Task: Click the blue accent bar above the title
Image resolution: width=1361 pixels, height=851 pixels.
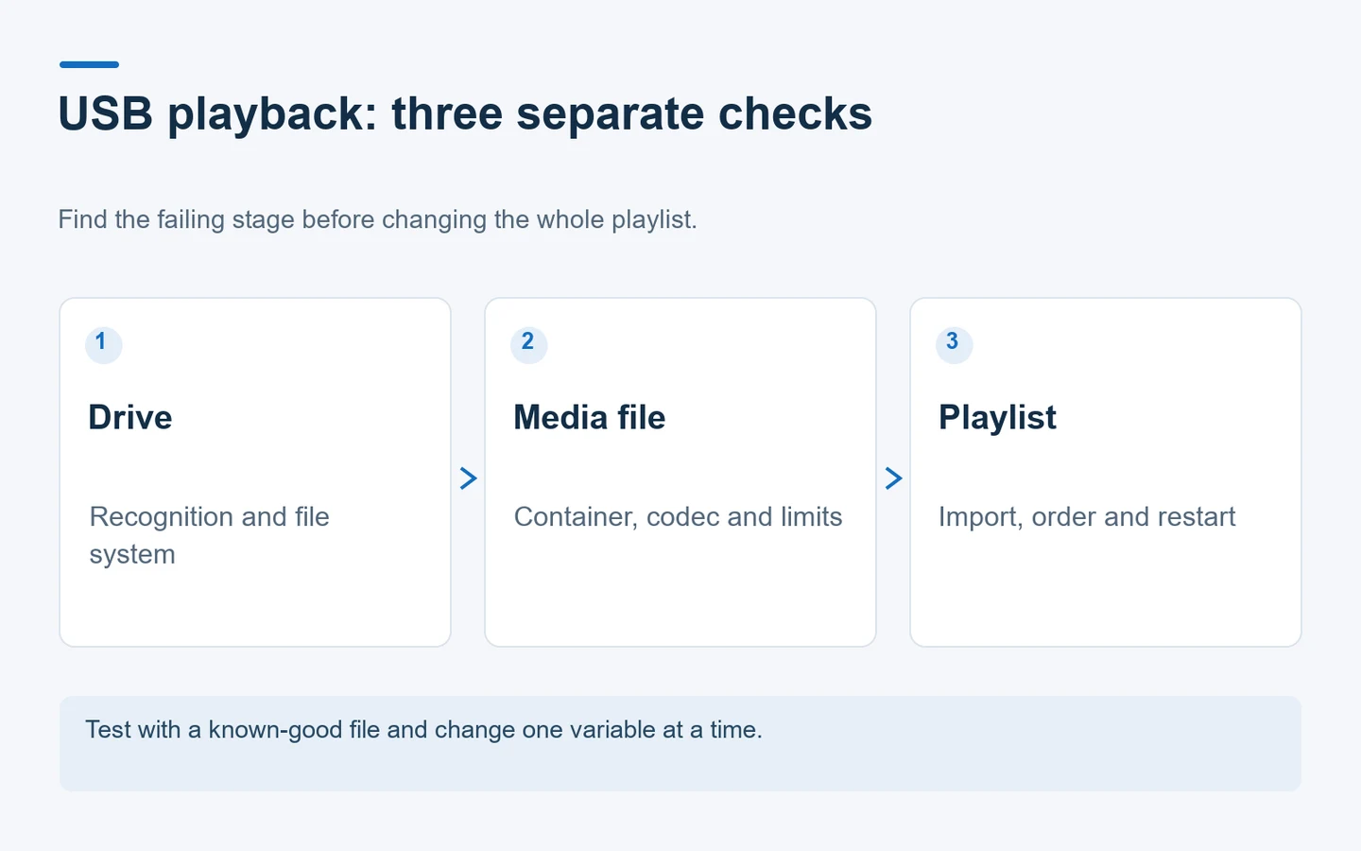Action: 89,64
